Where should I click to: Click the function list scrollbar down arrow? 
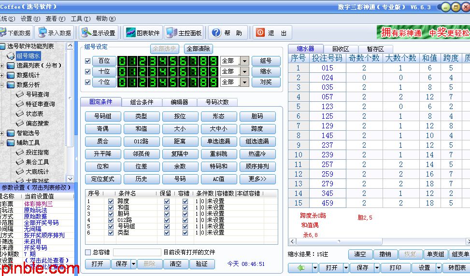[70, 179]
